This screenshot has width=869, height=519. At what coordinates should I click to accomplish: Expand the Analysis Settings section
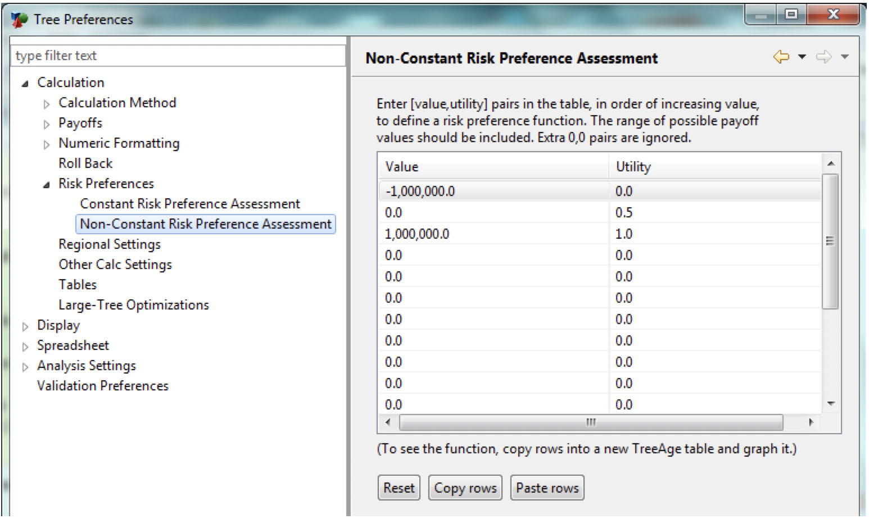(25, 365)
